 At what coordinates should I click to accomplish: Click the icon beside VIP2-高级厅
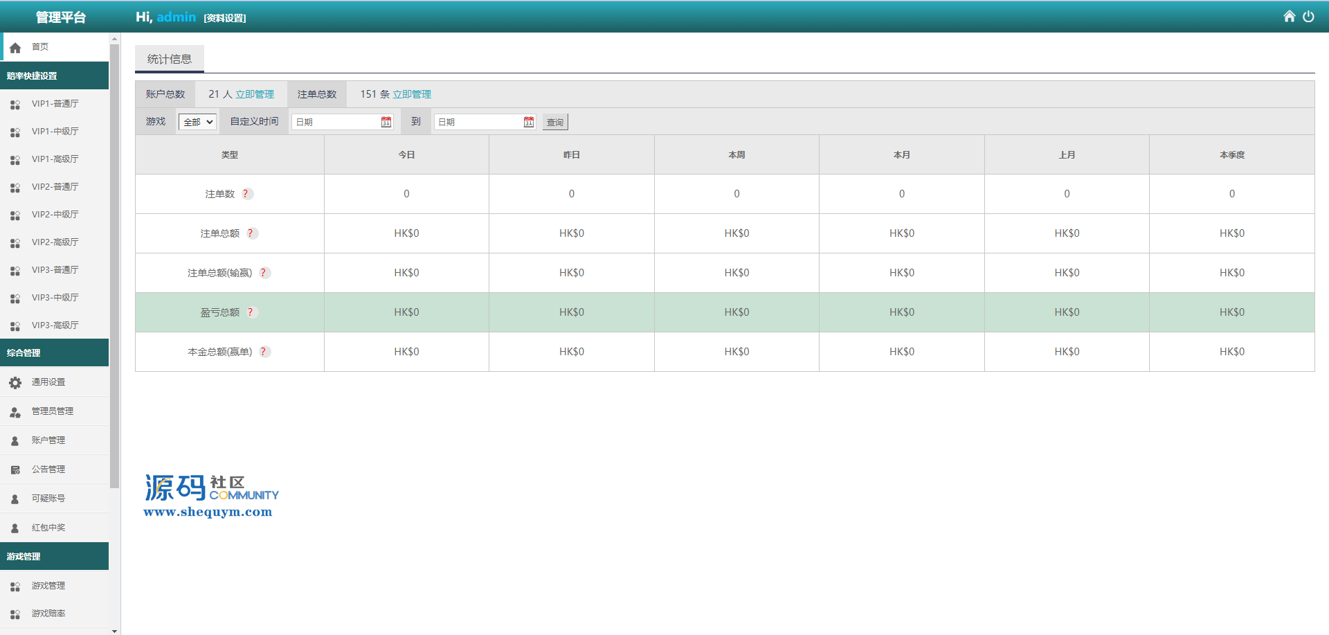[15, 243]
